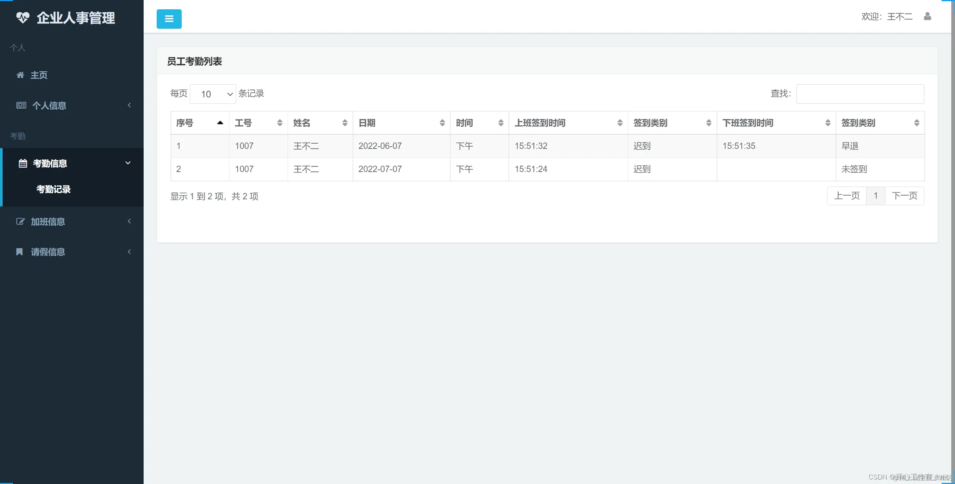The height and width of the screenshot is (484, 955).
Task: Click the calendar icon beside 考勤信息
Action: point(23,163)
